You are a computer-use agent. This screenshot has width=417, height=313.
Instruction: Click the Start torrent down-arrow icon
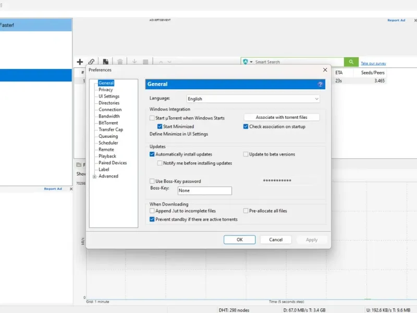[x=134, y=62]
